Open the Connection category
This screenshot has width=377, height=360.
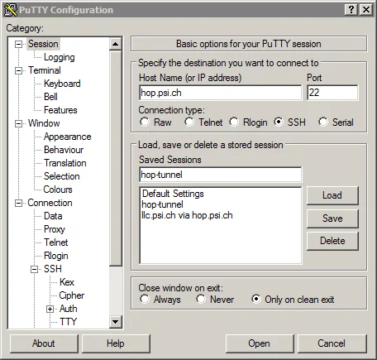(50, 203)
